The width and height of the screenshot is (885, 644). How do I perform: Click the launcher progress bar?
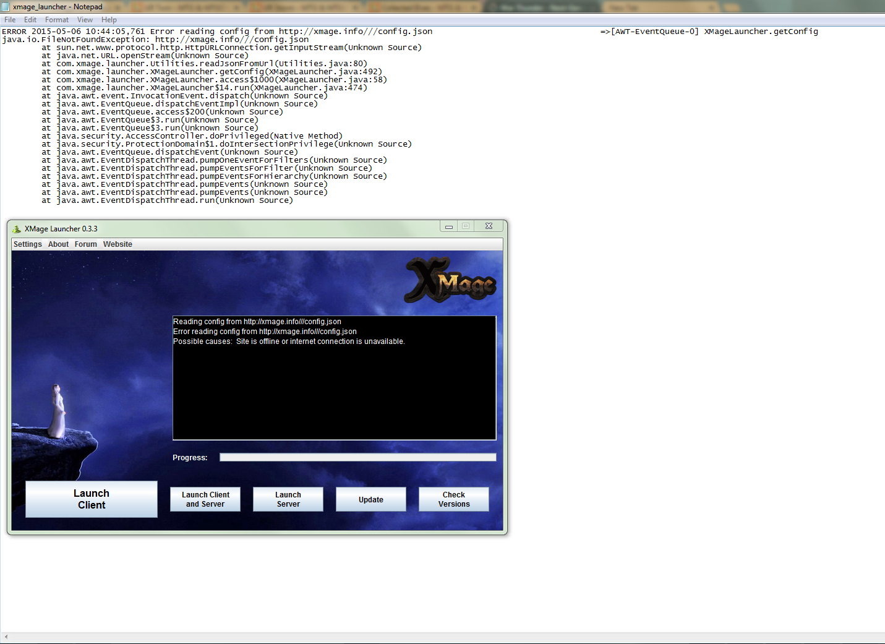[358, 457]
